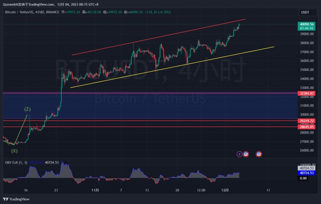This screenshot has height=204, width=321.
Task: Click the 38000.00 price axis label
Action: click(x=307, y=43)
